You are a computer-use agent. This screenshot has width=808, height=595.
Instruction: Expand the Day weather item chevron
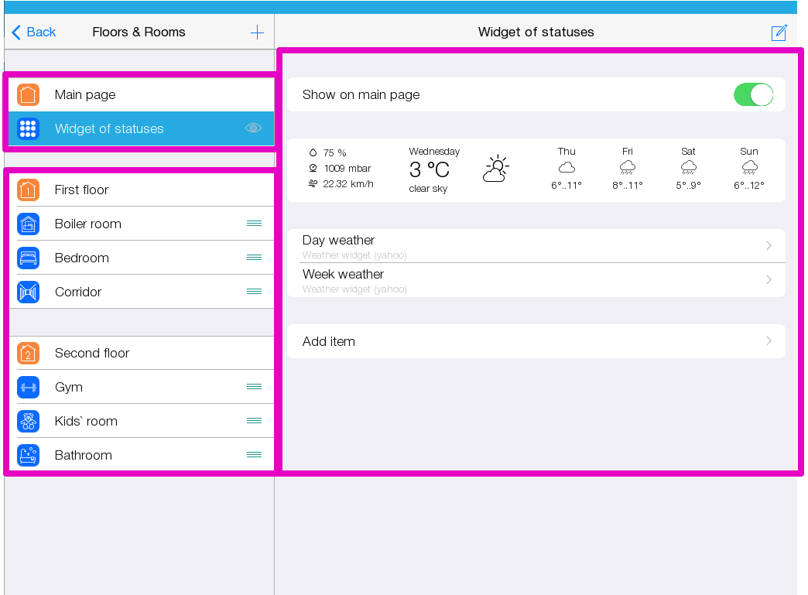coord(769,245)
